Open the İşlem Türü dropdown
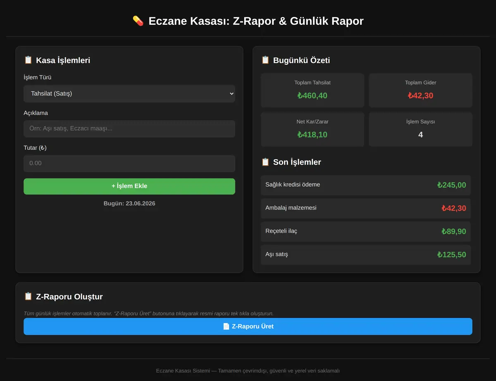Viewport: 496px width, 381px height. [129, 94]
